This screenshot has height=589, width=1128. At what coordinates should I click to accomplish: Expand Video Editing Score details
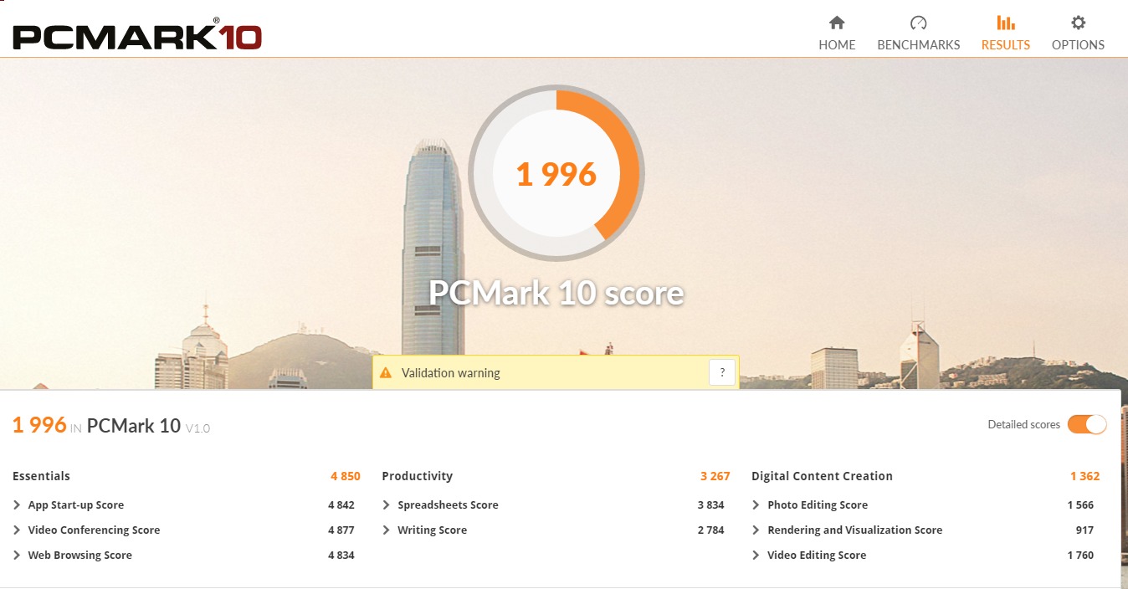756,555
